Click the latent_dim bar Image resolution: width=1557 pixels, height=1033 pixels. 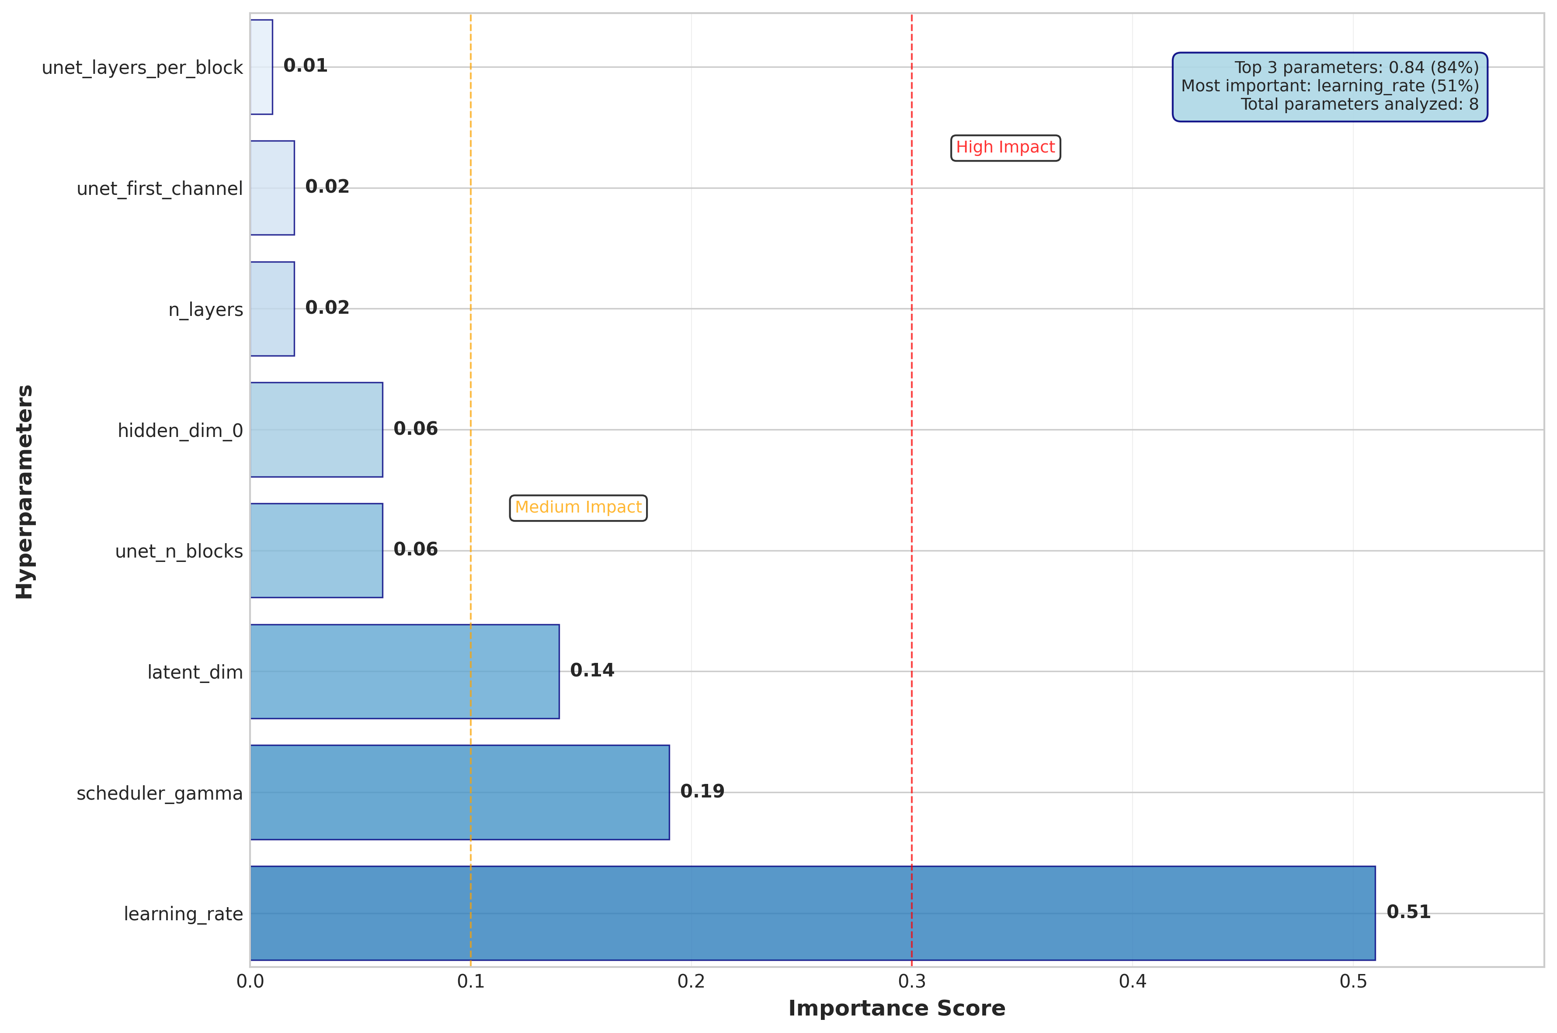point(404,671)
